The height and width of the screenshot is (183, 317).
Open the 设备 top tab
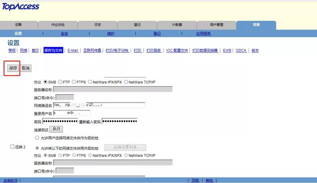click(19, 25)
